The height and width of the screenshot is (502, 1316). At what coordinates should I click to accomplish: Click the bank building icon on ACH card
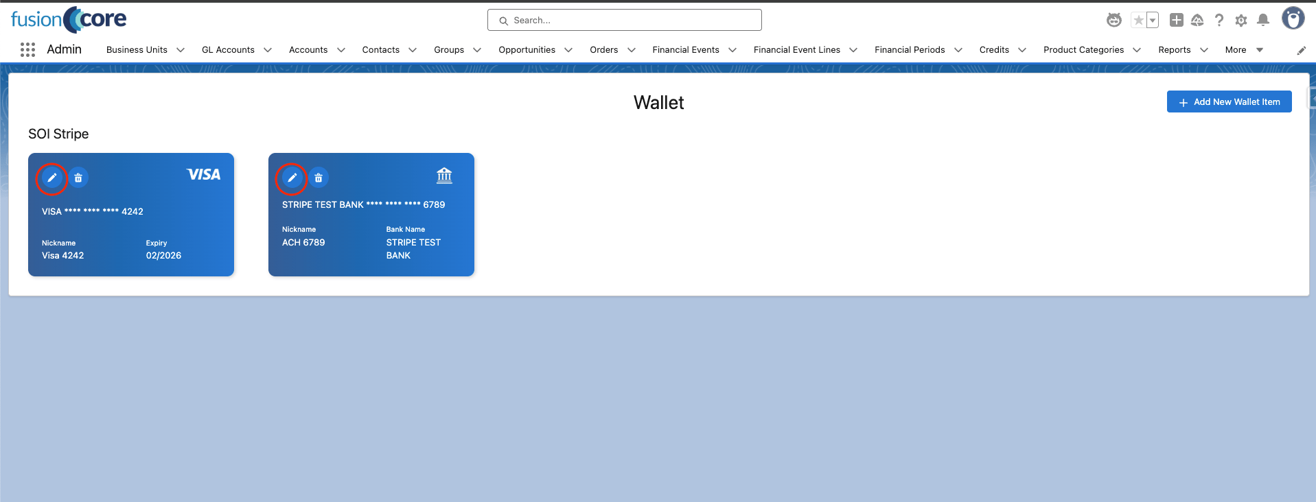pyautogui.click(x=444, y=176)
